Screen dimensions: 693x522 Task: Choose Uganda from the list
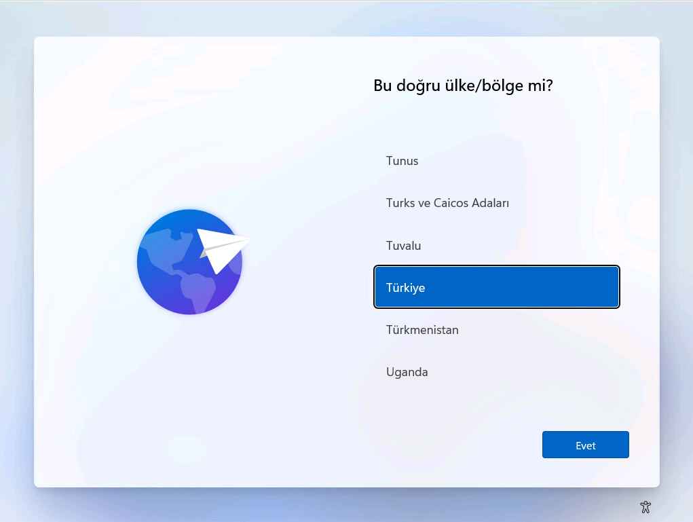[407, 372]
